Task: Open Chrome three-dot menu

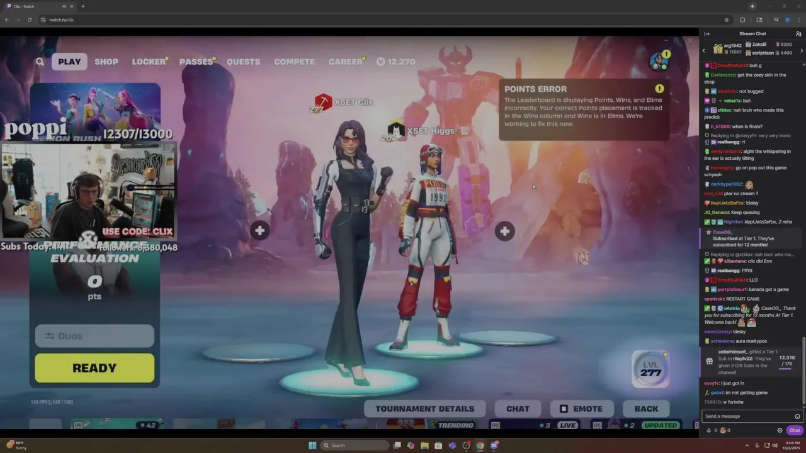Action: pos(799,20)
